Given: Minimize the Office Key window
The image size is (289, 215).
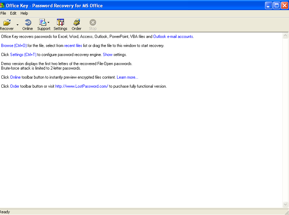Looking at the screenshot, I should click(269, 6).
